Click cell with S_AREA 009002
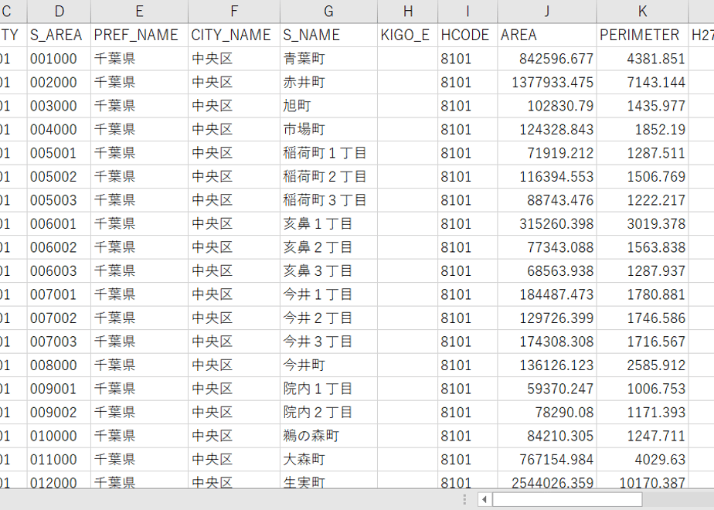The image size is (714, 510). point(59,413)
